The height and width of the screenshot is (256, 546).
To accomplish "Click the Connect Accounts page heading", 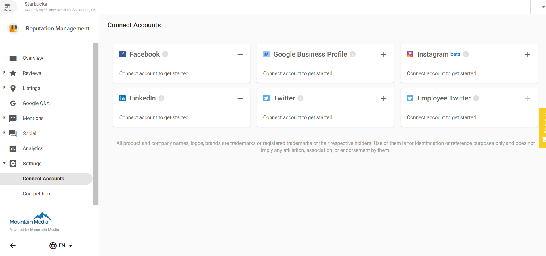I will click(x=134, y=25).
